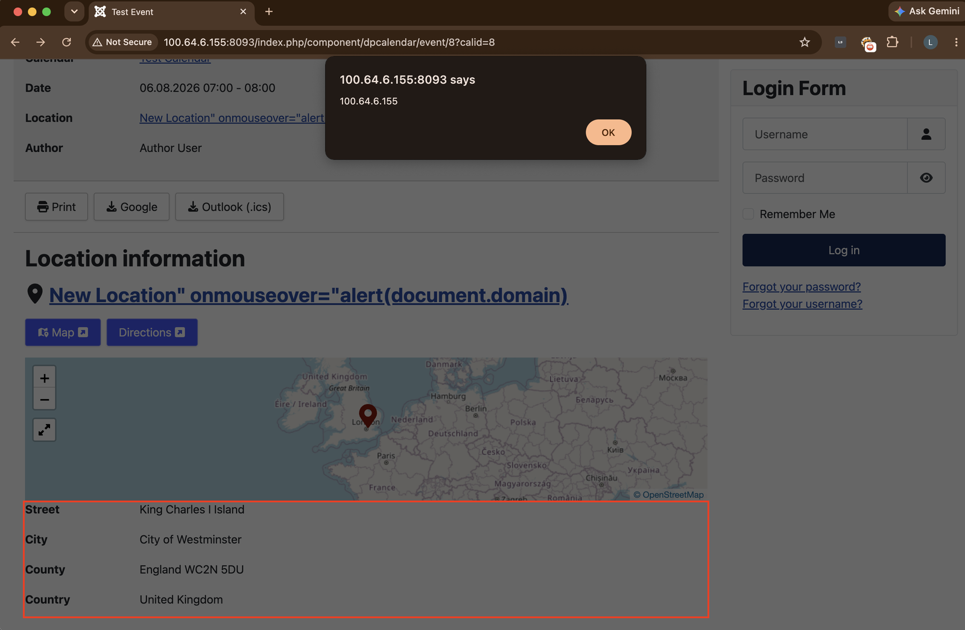Click the Print button
This screenshot has height=630, width=965.
pos(57,207)
